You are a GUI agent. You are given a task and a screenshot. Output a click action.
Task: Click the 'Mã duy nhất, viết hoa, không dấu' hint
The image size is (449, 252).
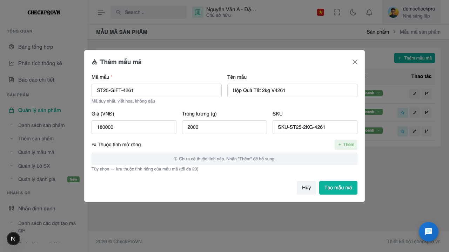[123, 101]
